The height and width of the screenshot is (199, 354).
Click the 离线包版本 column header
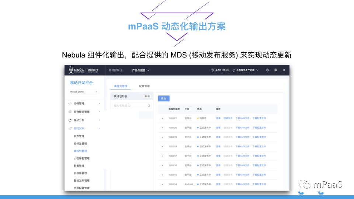(x=174, y=109)
